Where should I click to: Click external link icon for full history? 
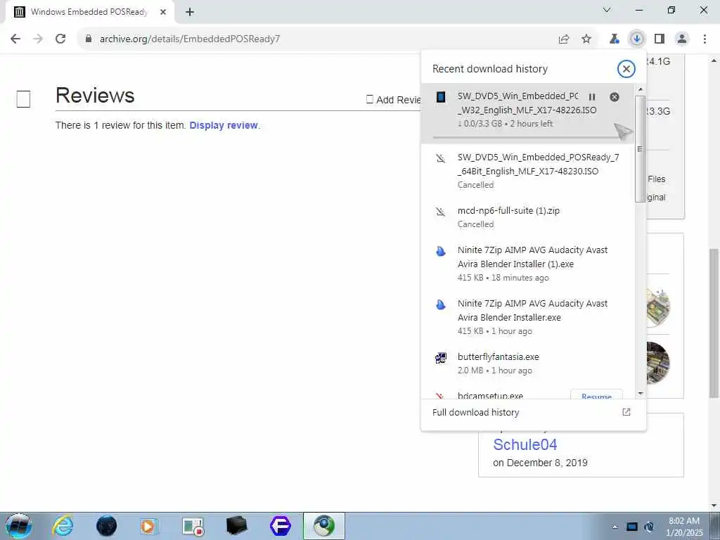pyautogui.click(x=626, y=412)
